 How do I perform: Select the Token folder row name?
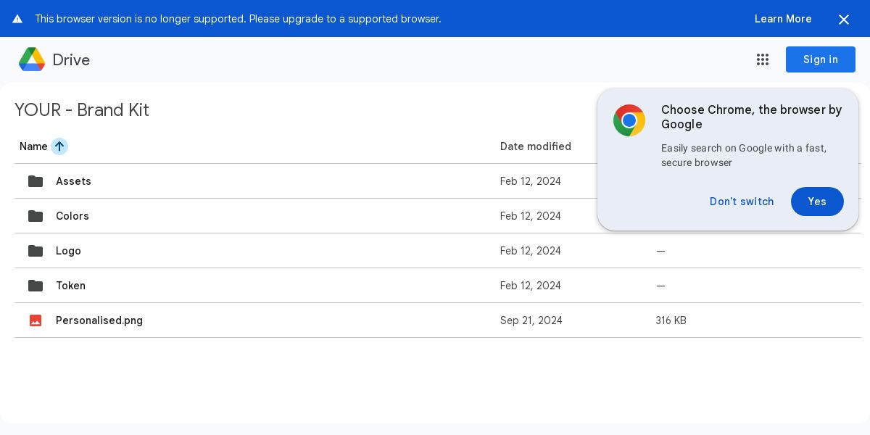click(70, 286)
